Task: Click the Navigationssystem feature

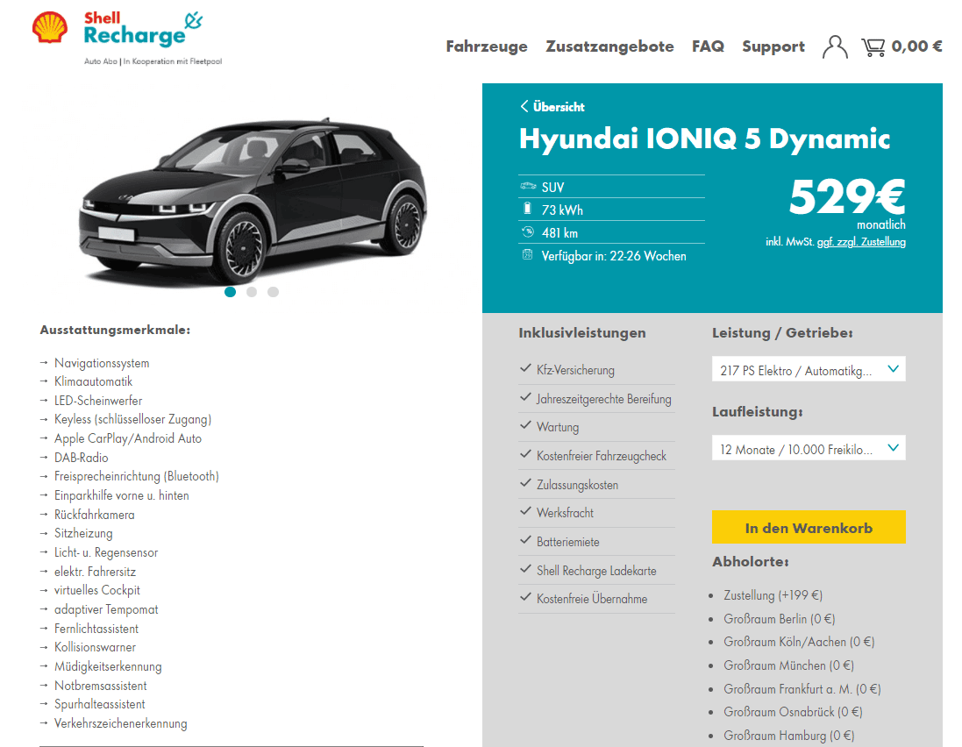Action: (101, 363)
